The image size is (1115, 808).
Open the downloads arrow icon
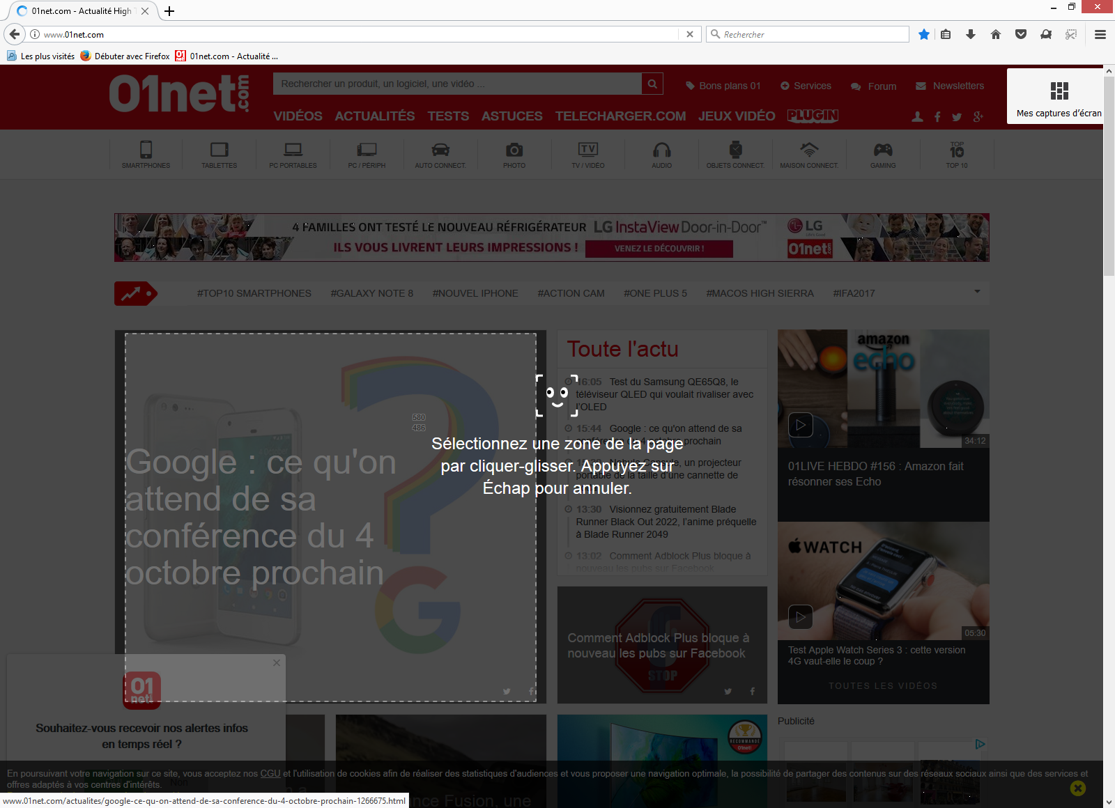[x=971, y=34]
